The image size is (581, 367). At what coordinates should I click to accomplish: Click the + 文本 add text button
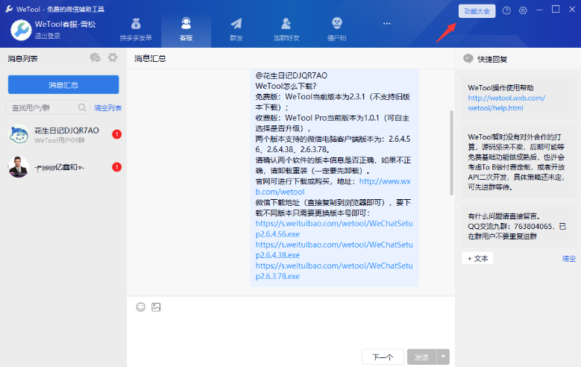click(x=477, y=258)
